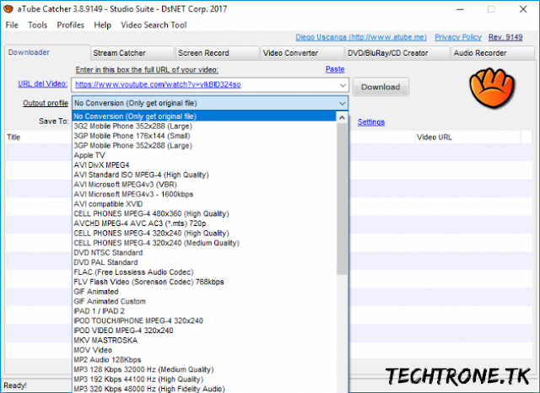Switch to the Audio Recorder tab

pyautogui.click(x=493, y=53)
